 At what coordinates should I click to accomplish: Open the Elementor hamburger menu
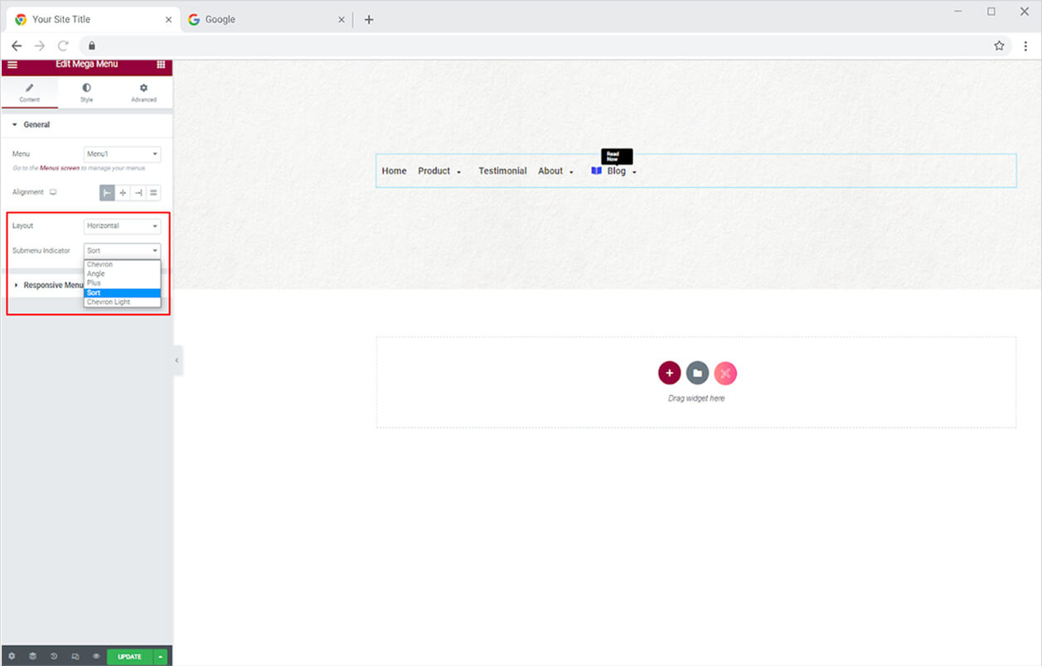[x=12, y=65]
